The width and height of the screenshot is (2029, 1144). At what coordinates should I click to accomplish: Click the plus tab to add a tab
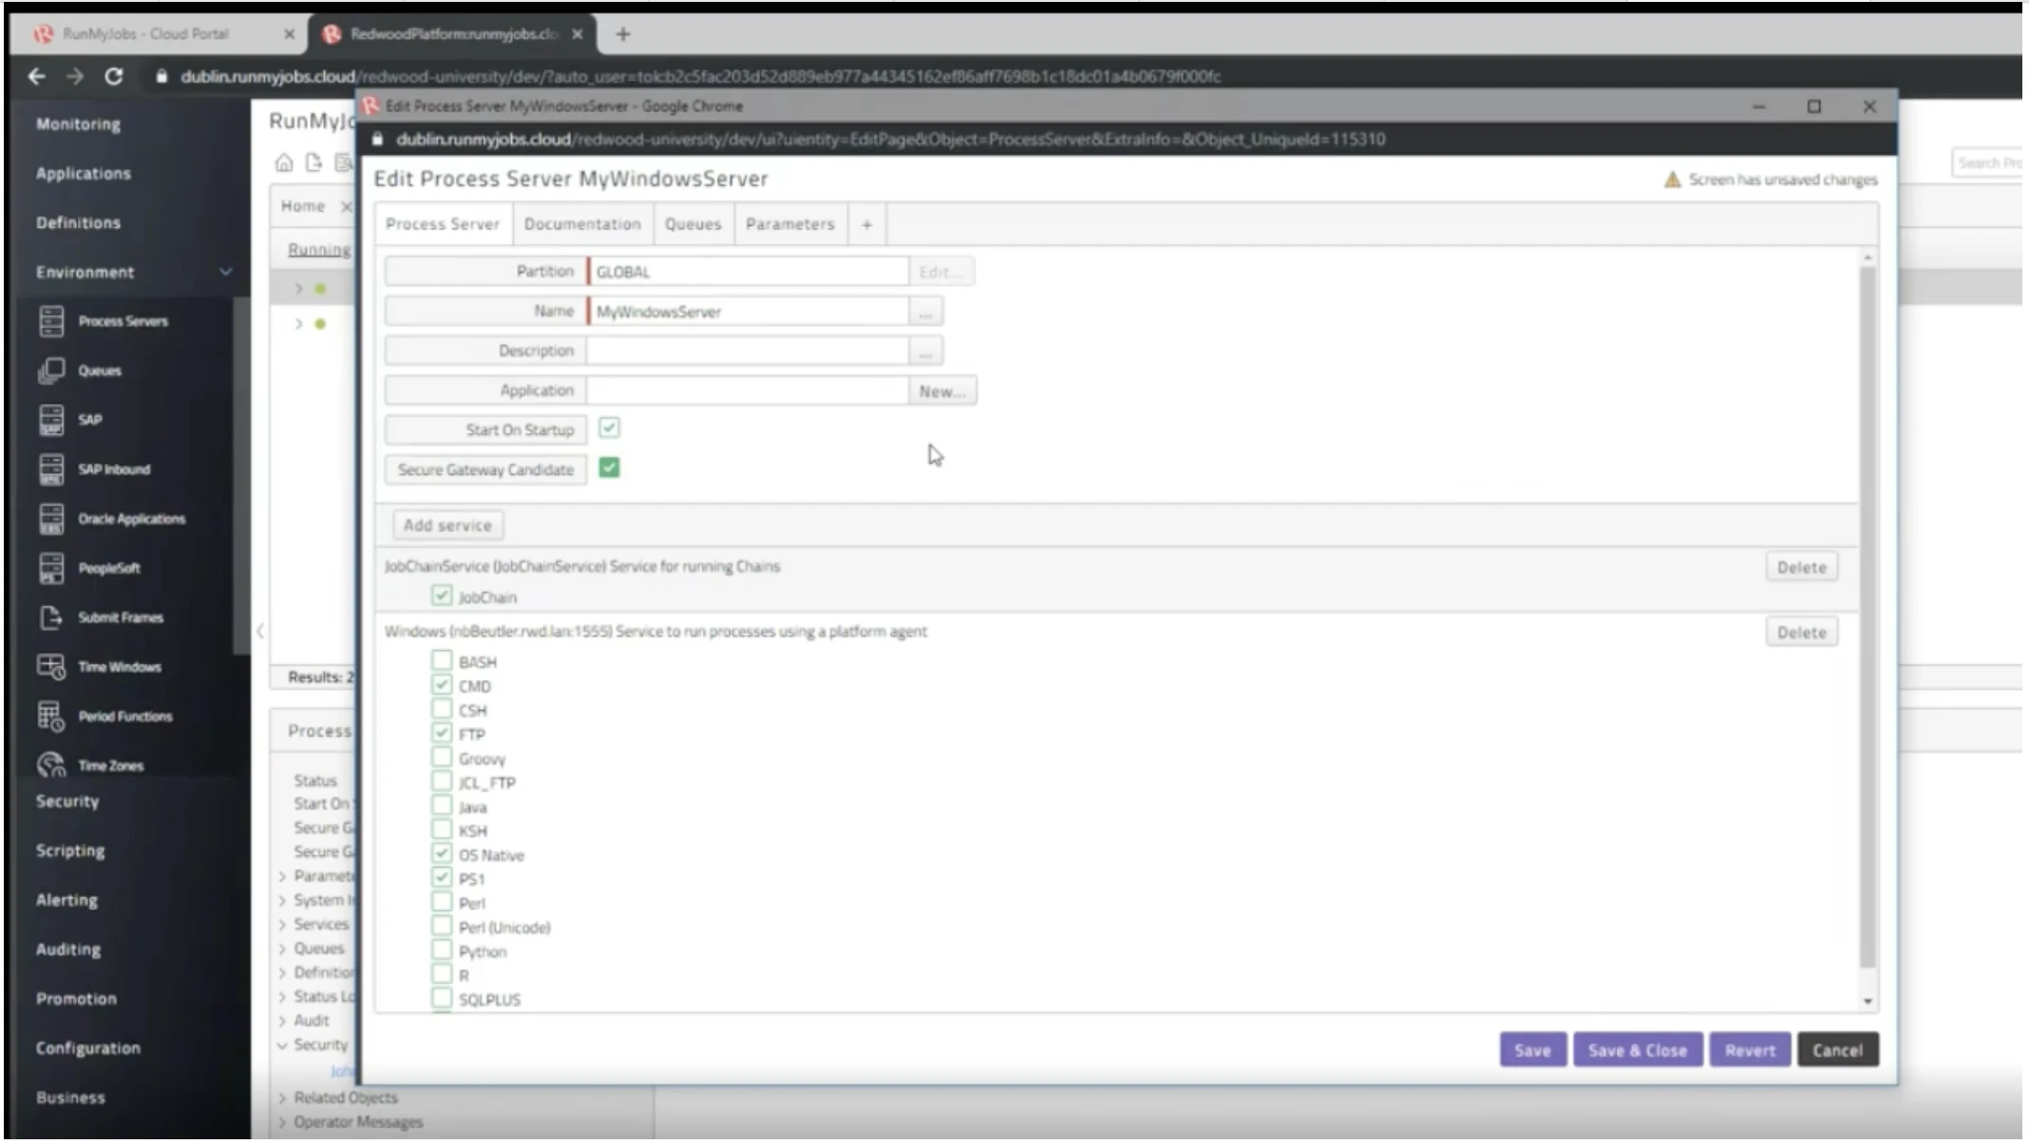[x=866, y=225]
